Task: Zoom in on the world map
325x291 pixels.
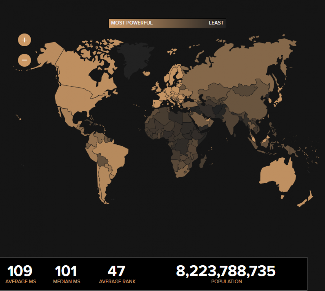Action: tap(24, 40)
